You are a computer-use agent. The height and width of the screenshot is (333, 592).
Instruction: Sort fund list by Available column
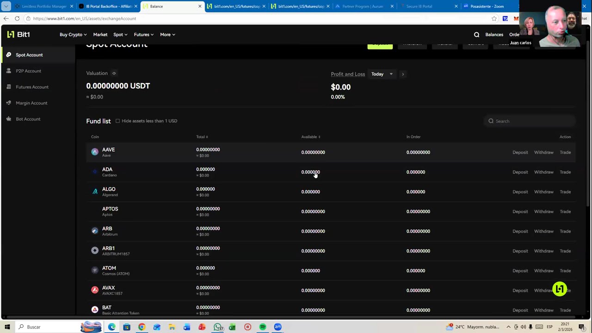pos(311,137)
